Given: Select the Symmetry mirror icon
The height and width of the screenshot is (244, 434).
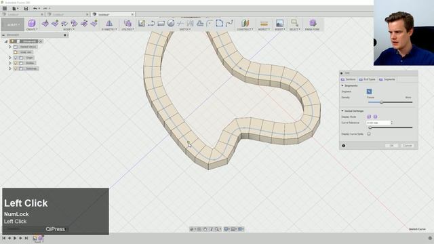Looking at the screenshot, I should (109, 23).
